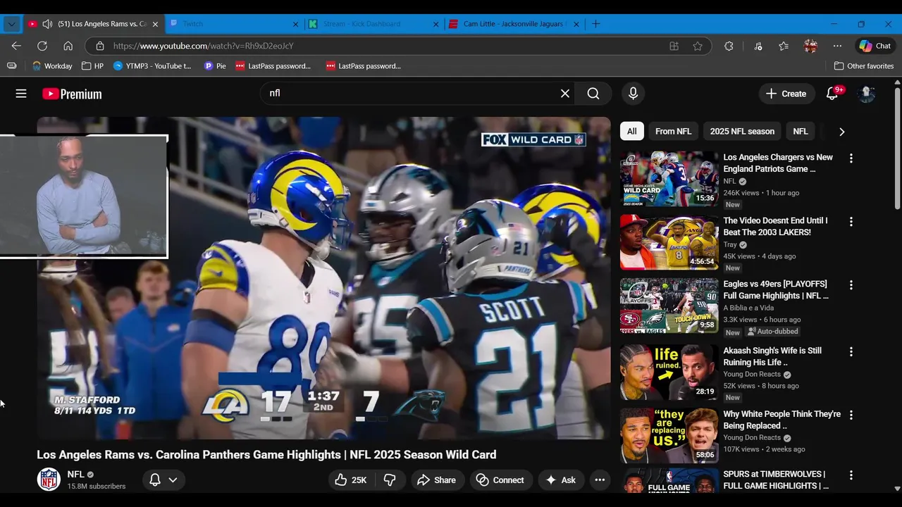Like the video with 25K likes
902x507 pixels.
[x=351, y=480]
